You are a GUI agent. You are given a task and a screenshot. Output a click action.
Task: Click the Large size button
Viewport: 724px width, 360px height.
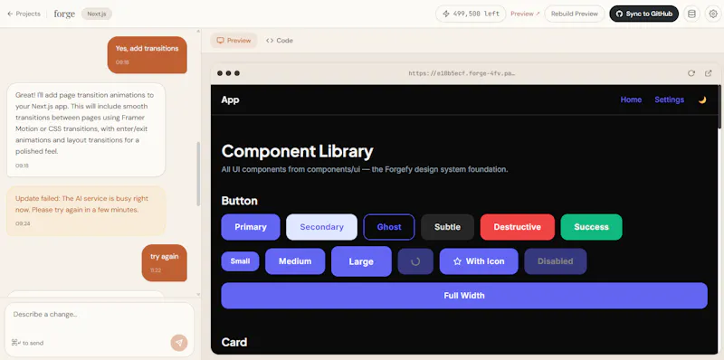(x=361, y=261)
